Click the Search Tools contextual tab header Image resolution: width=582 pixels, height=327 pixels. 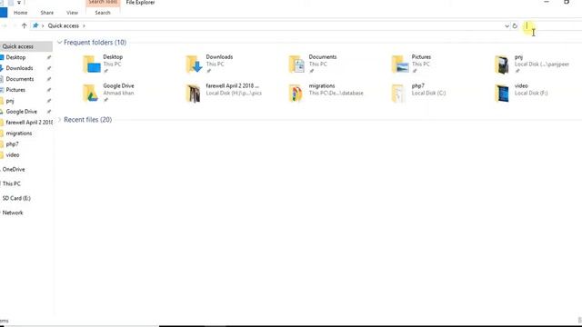tap(103, 3)
